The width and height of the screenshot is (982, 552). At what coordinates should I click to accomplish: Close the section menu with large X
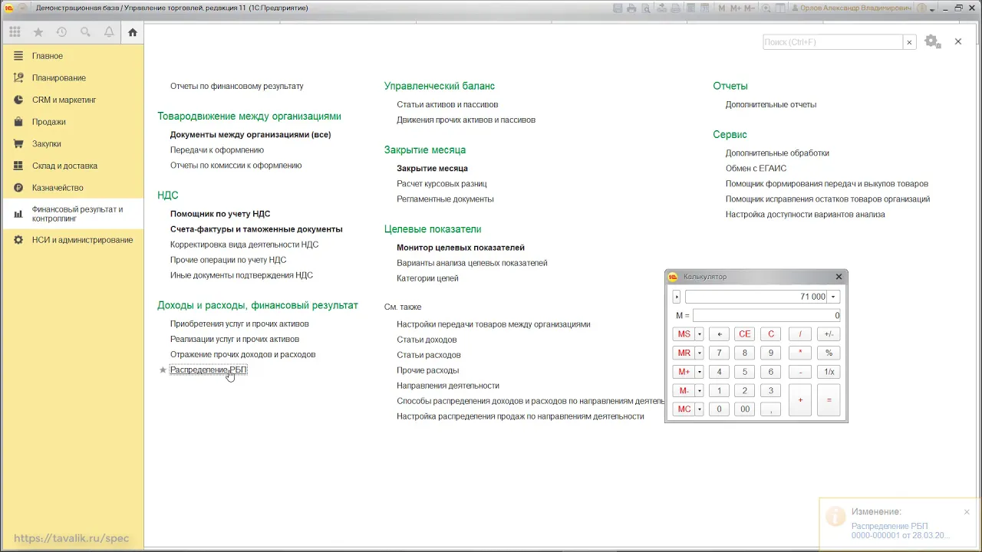pos(958,41)
